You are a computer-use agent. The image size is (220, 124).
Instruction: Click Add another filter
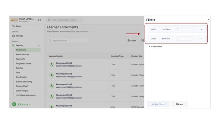tap(155, 47)
